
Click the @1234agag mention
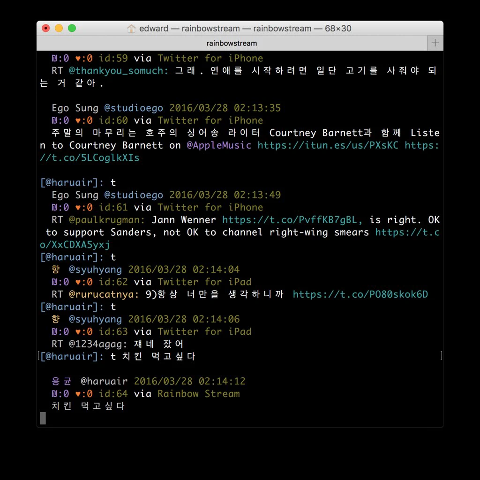pos(98,344)
